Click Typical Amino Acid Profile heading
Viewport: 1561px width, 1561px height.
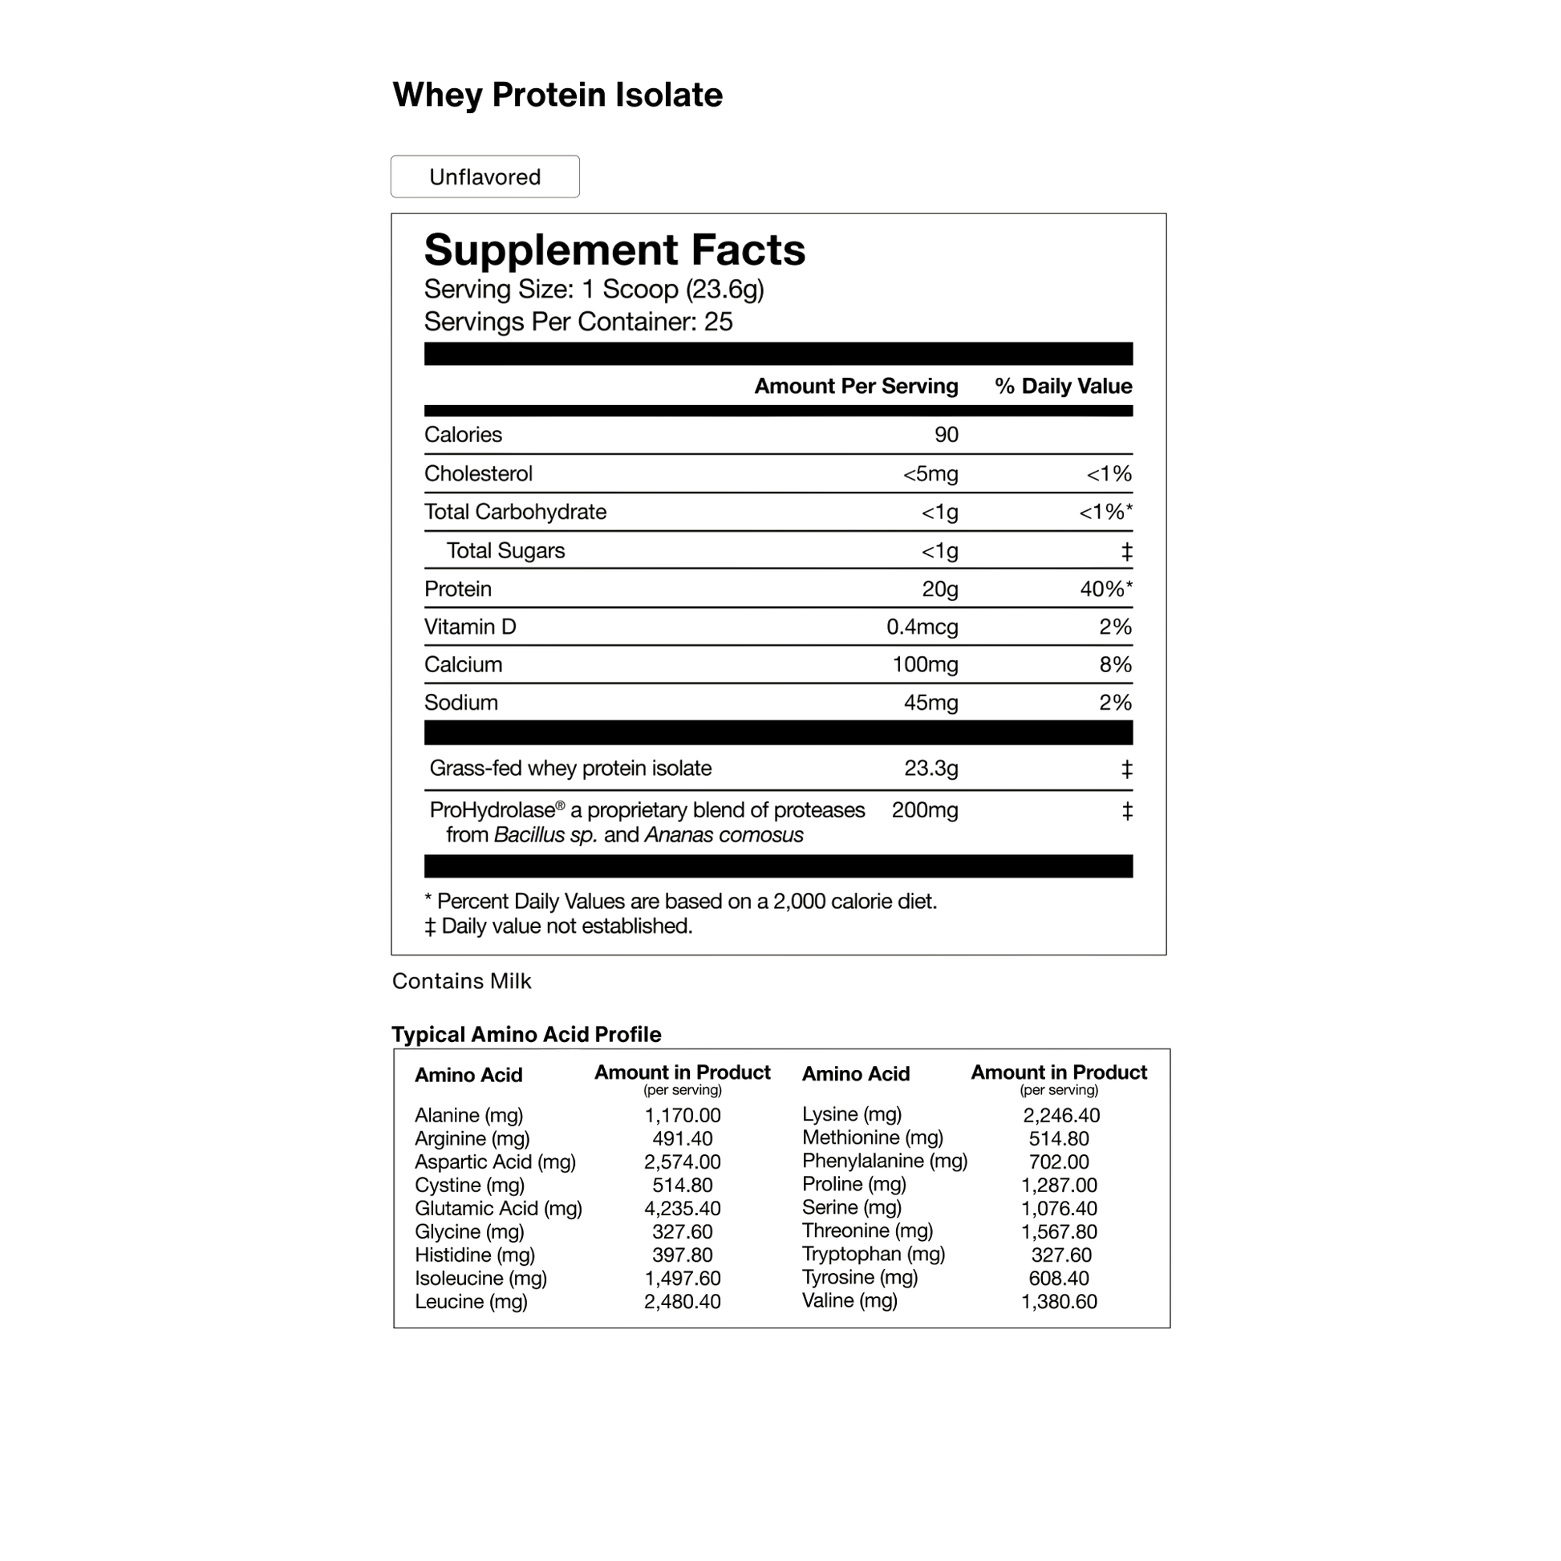(526, 1034)
